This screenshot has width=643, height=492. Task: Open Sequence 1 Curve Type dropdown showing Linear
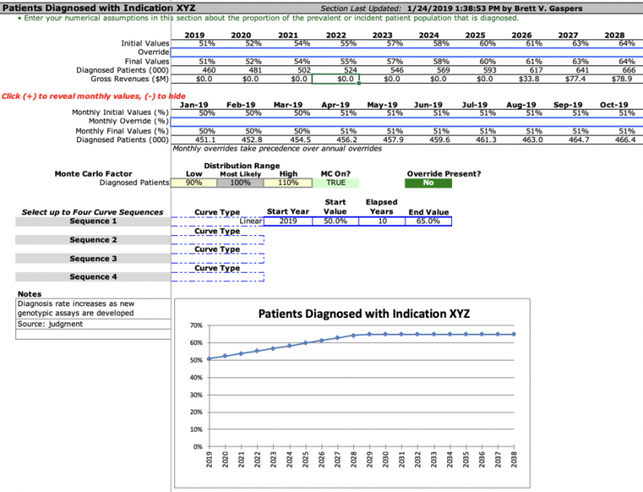[x=218, y=222]
